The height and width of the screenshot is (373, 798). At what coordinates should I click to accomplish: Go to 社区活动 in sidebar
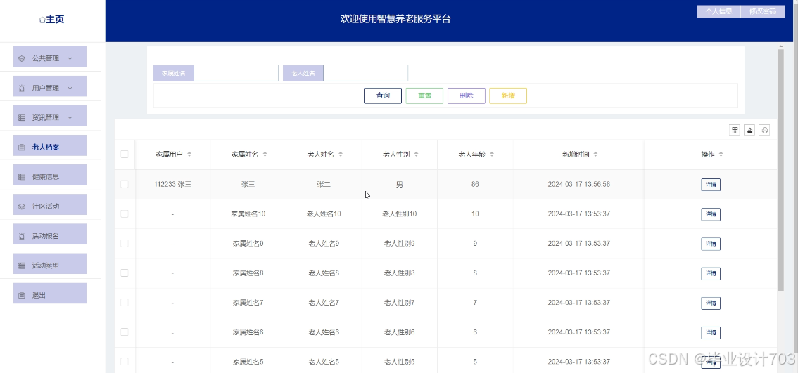[50, 204]
